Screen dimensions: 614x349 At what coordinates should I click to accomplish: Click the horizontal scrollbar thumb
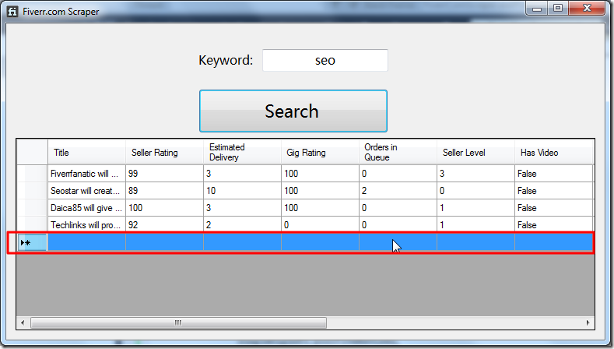coord(178,323)
